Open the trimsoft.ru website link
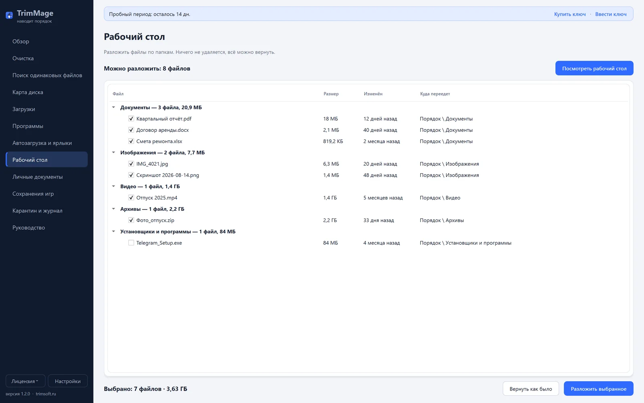The image size is (644, 403). point(46,394)
